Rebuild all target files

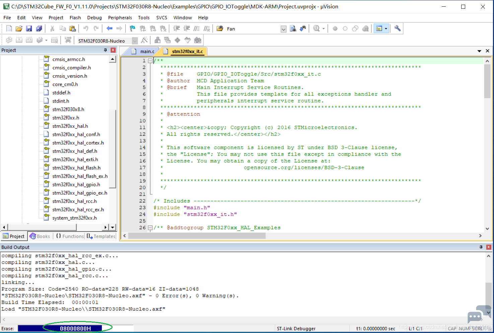(29, 40)
